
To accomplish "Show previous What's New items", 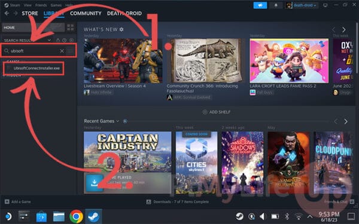I will pos(334,30).
